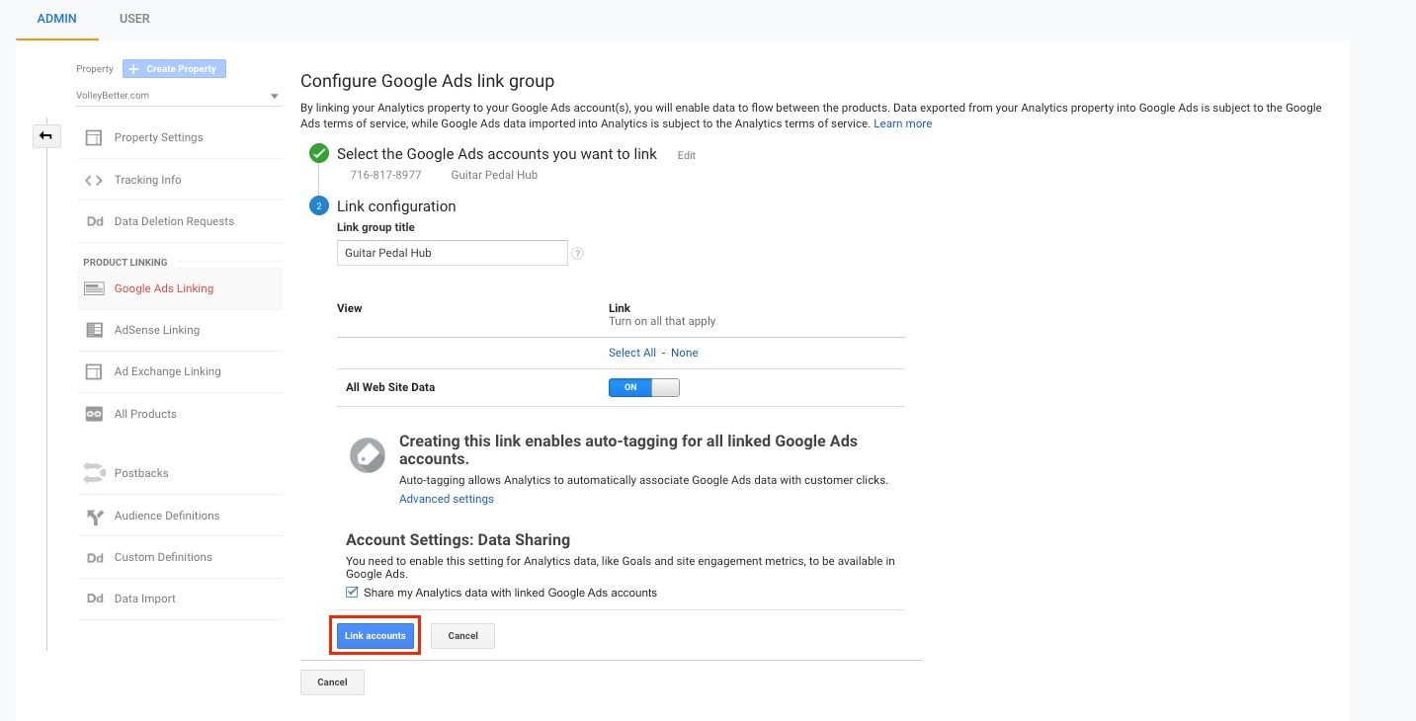Open the Advanced settings link
Image resolution: width=1416 pixels, height=721 pixels.
coord(447,499)
